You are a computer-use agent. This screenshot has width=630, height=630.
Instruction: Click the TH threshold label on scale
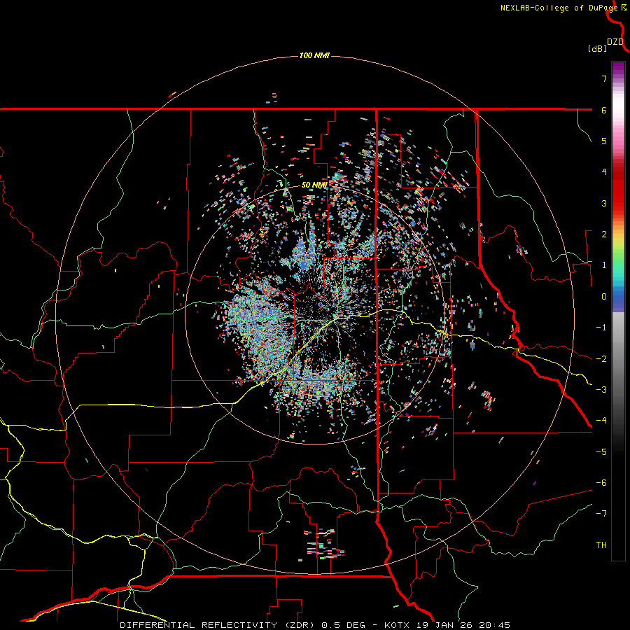pyautogui.click(x=601, y=545)
